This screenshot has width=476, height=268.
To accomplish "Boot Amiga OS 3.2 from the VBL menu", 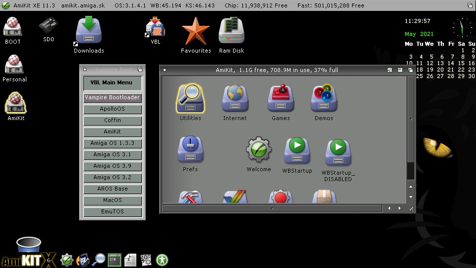I will (x=113, y=178).
